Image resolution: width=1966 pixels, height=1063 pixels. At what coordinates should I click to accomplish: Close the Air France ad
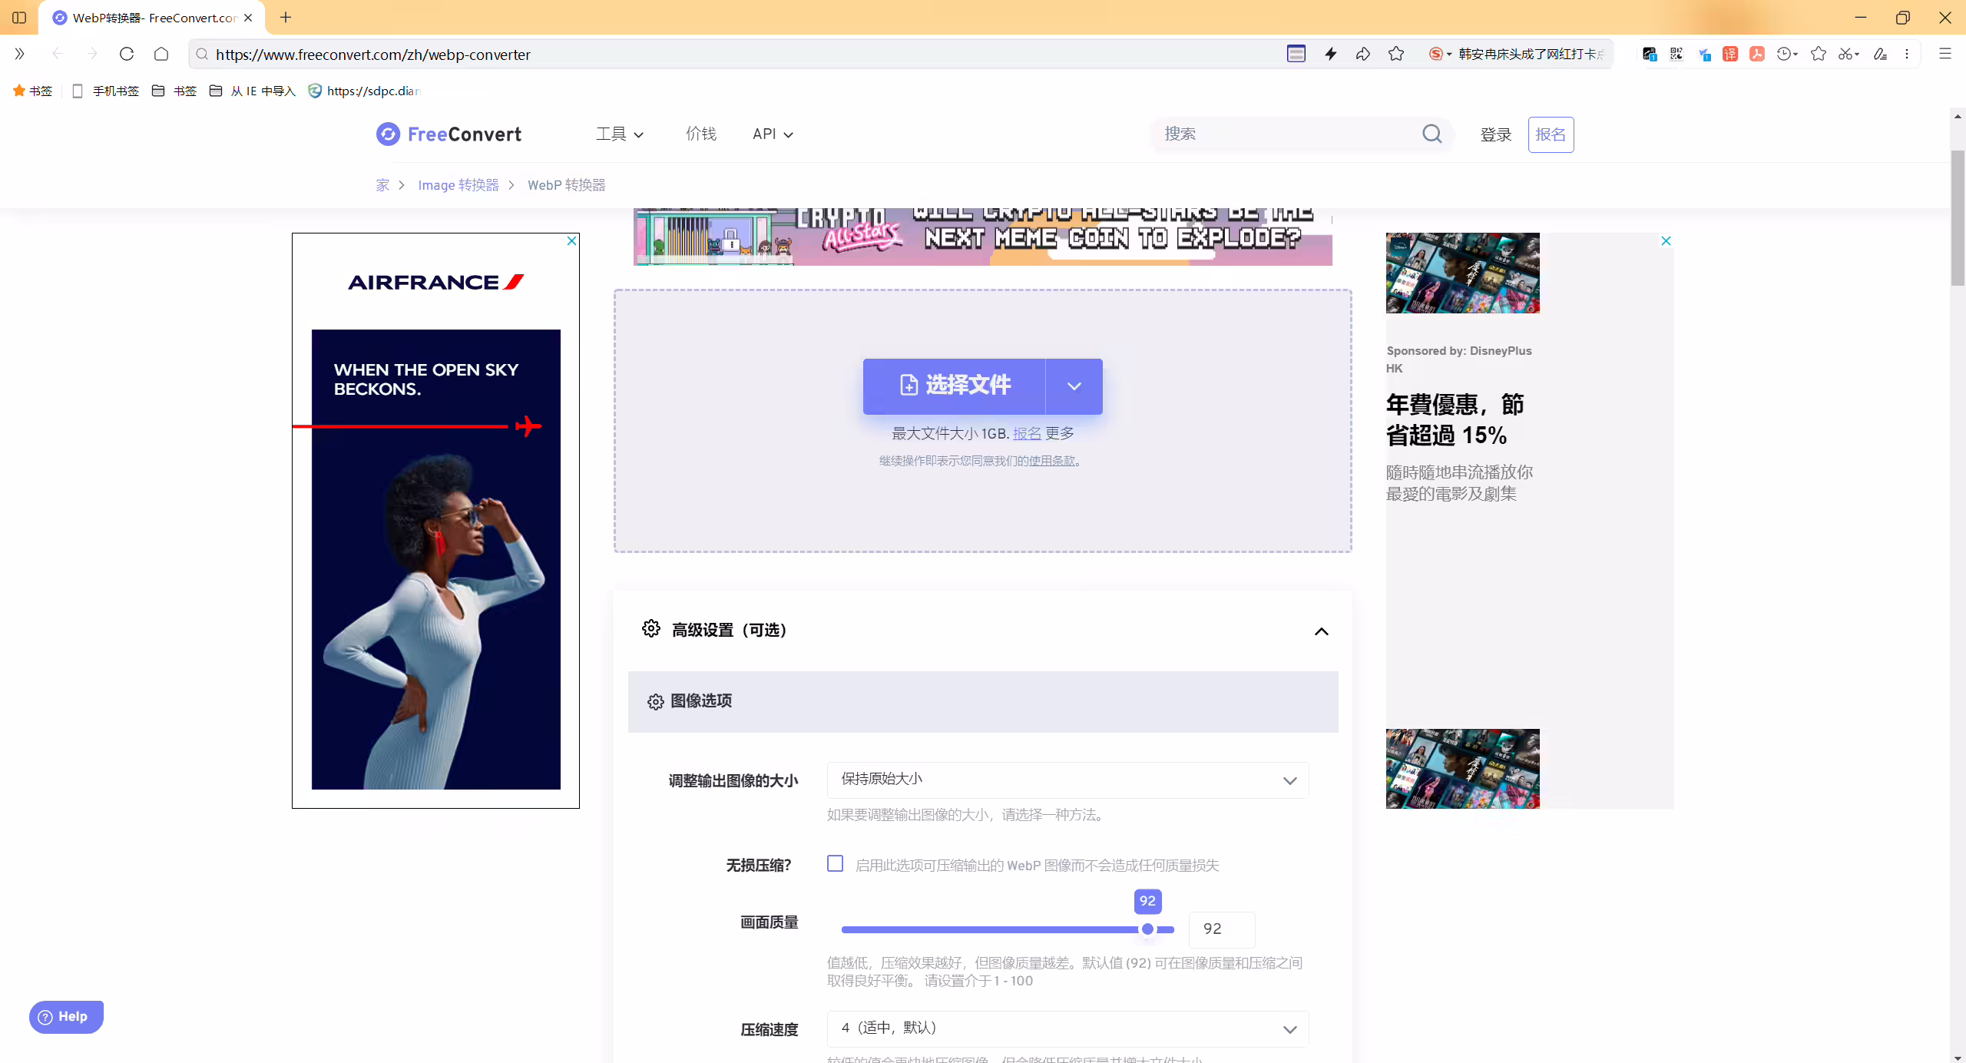[x=571, y=241]
